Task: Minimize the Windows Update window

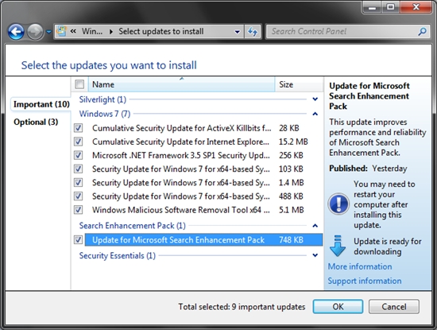Action: [373, 7]
